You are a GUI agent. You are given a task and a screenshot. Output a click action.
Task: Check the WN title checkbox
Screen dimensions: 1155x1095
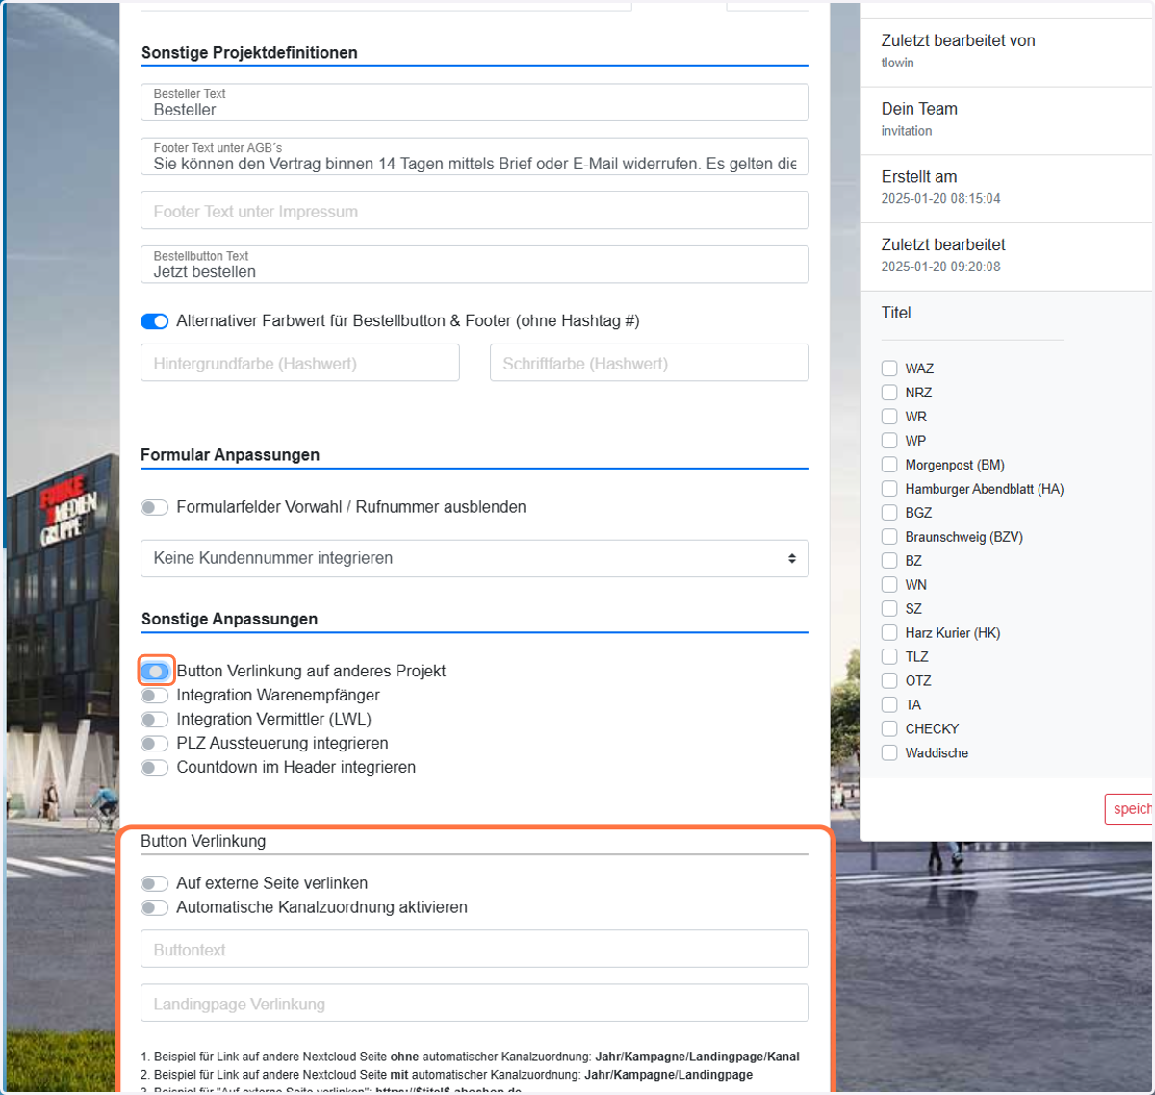click(x=889, y=585)
